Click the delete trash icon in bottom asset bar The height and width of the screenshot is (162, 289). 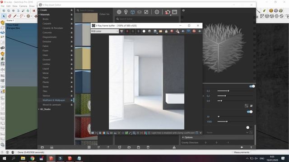click(x=148, y=147)
